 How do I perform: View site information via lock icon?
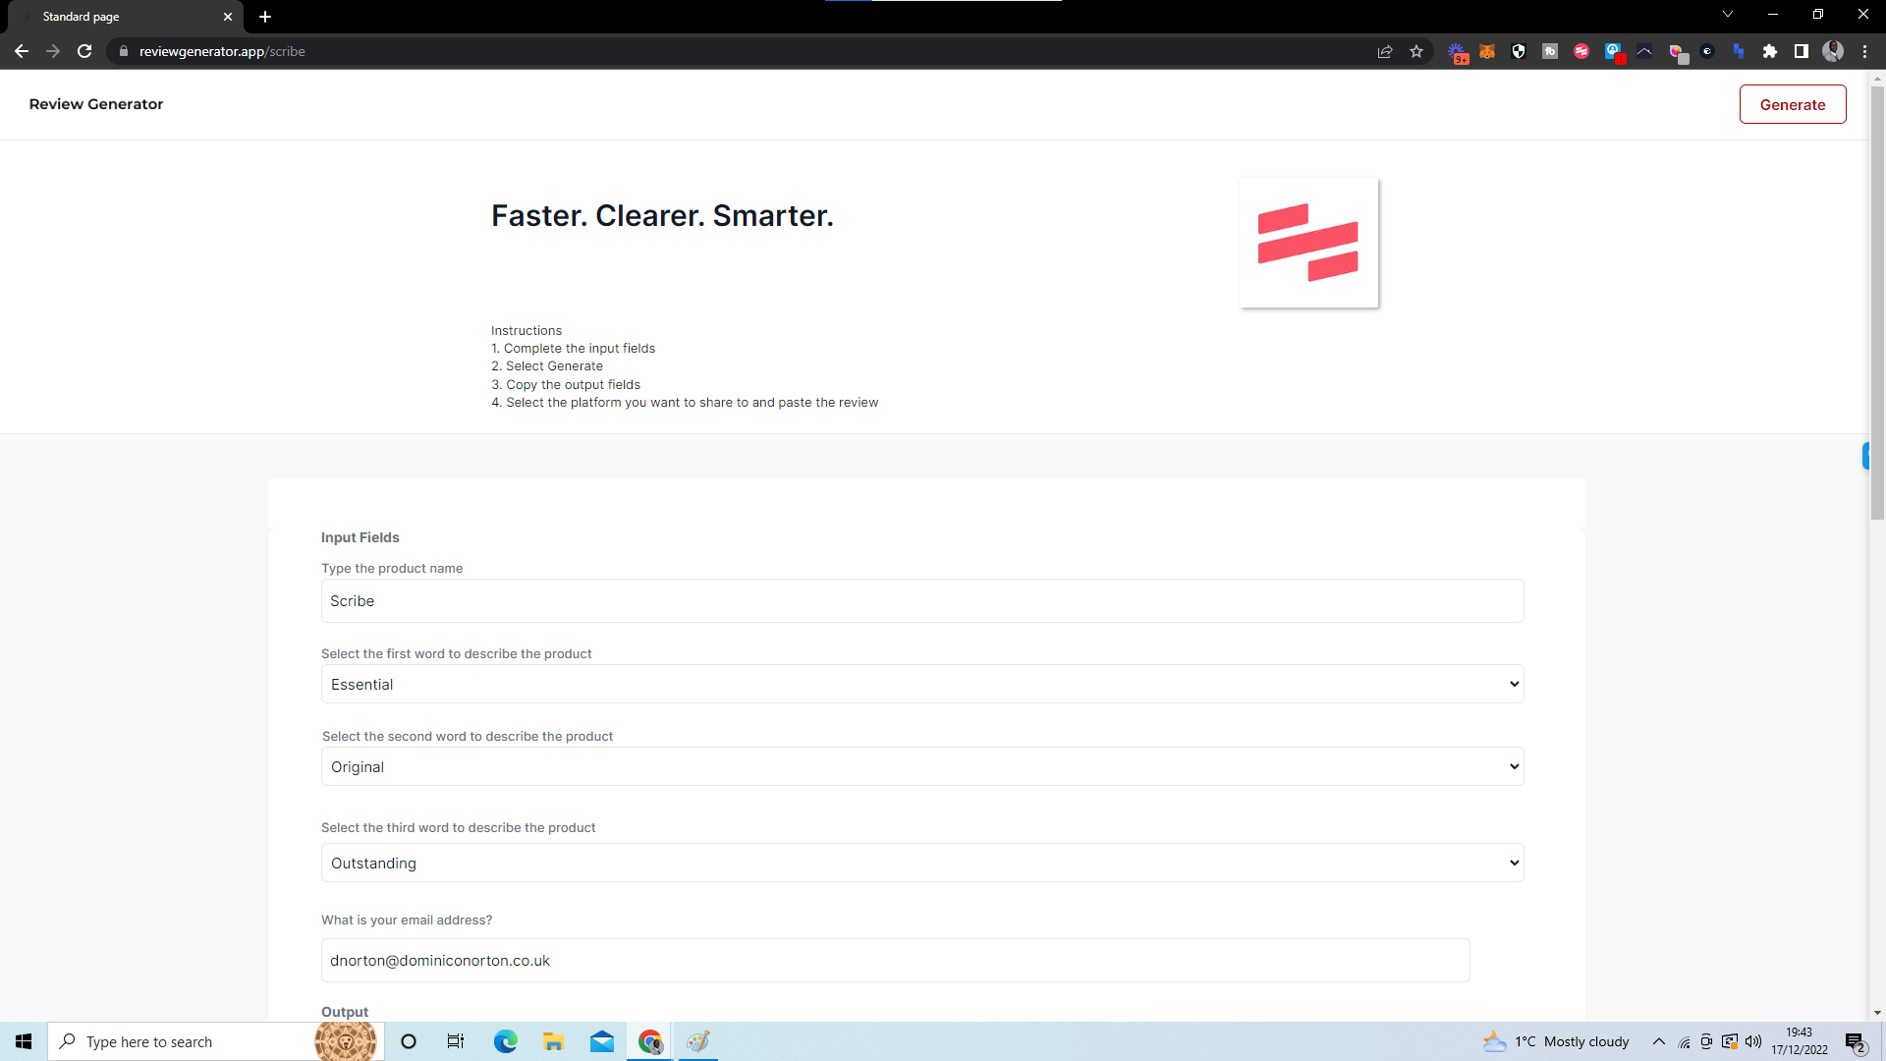coord(123,51)
